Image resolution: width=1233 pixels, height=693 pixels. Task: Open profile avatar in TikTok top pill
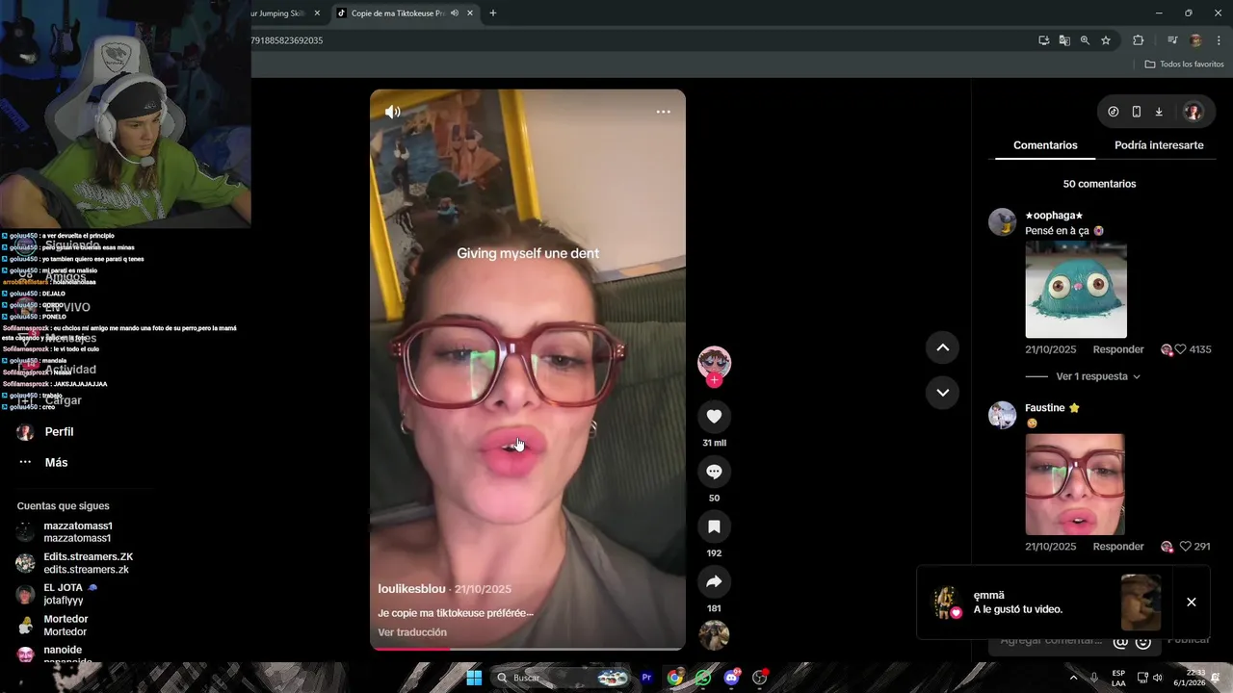(1194, 112)
